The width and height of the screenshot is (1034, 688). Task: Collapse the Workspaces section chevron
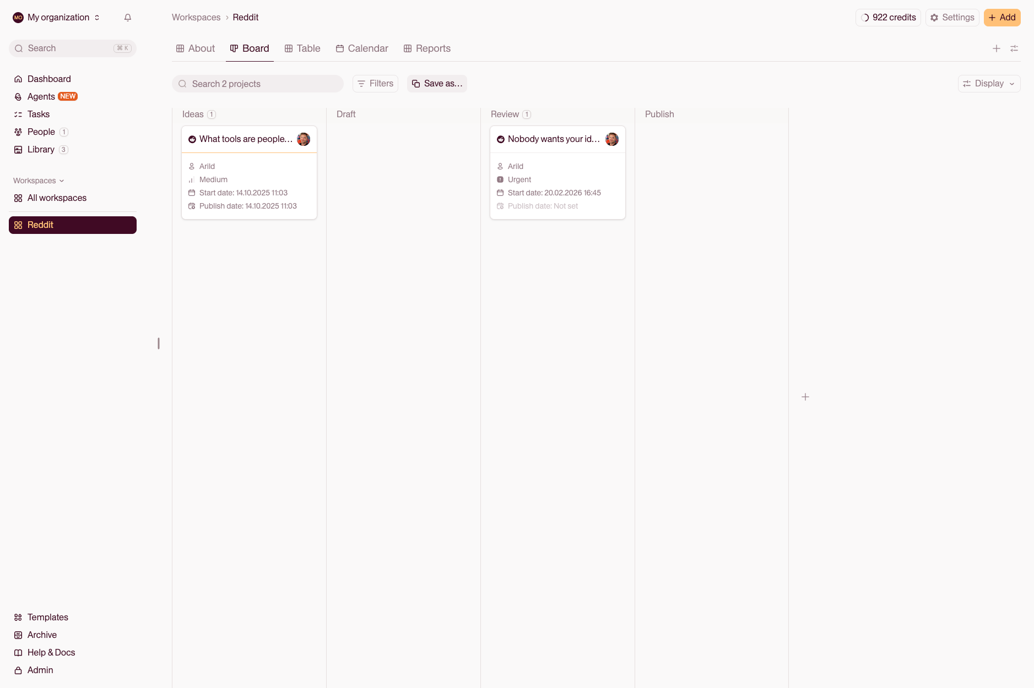pos(62,181)
